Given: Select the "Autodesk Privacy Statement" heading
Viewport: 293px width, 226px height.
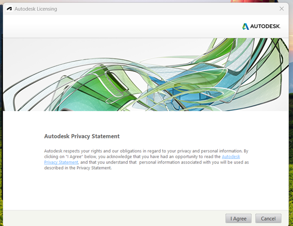Looking at the screenshot, I should (x=82, y=136).
